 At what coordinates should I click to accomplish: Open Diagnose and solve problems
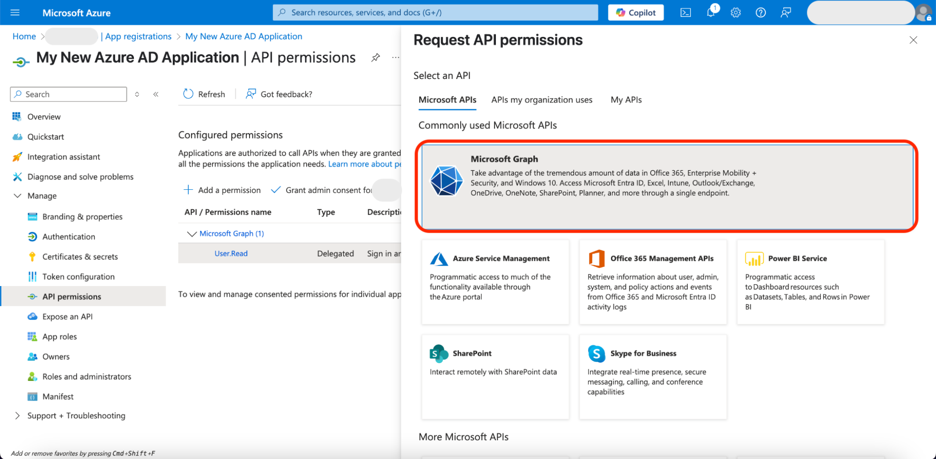coord(80,177)
